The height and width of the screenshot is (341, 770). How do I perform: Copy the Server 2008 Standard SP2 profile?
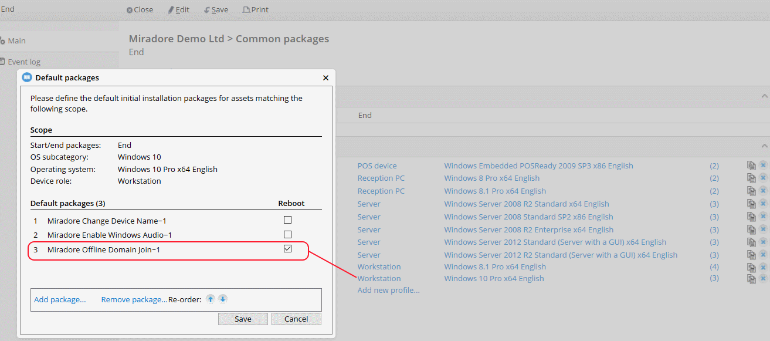(751, 217)
